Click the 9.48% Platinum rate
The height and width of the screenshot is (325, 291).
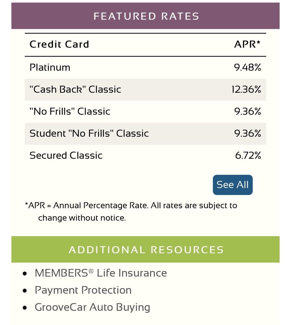tap(248, 68)
